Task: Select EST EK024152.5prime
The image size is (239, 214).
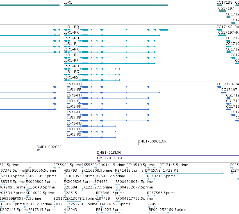Action: [x=115, y=204]
